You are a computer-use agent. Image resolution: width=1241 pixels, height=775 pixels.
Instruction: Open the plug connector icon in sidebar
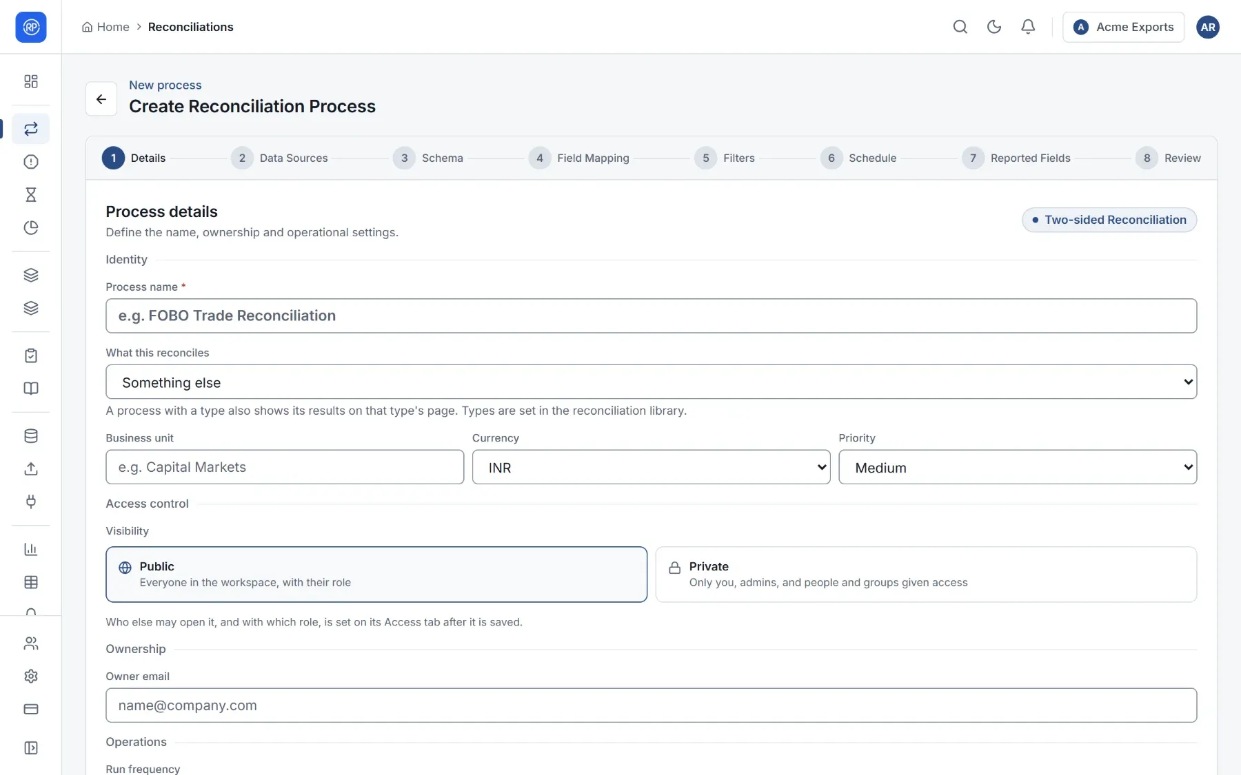31,502
